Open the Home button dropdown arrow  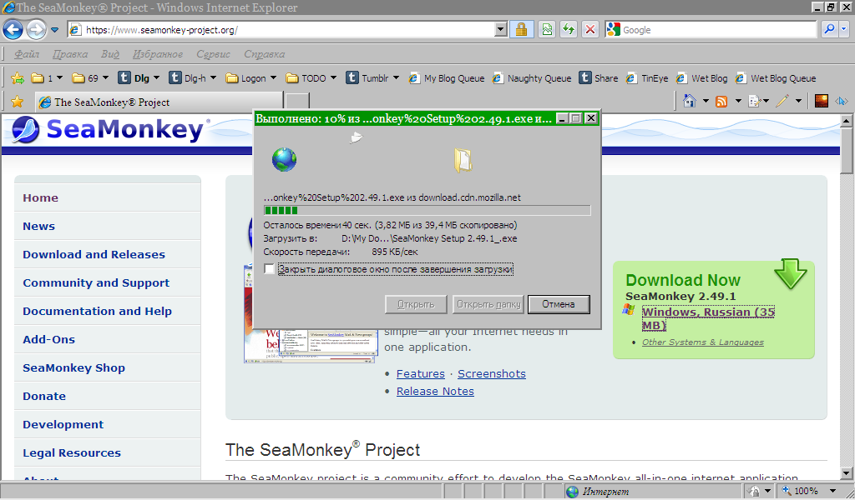705,101
